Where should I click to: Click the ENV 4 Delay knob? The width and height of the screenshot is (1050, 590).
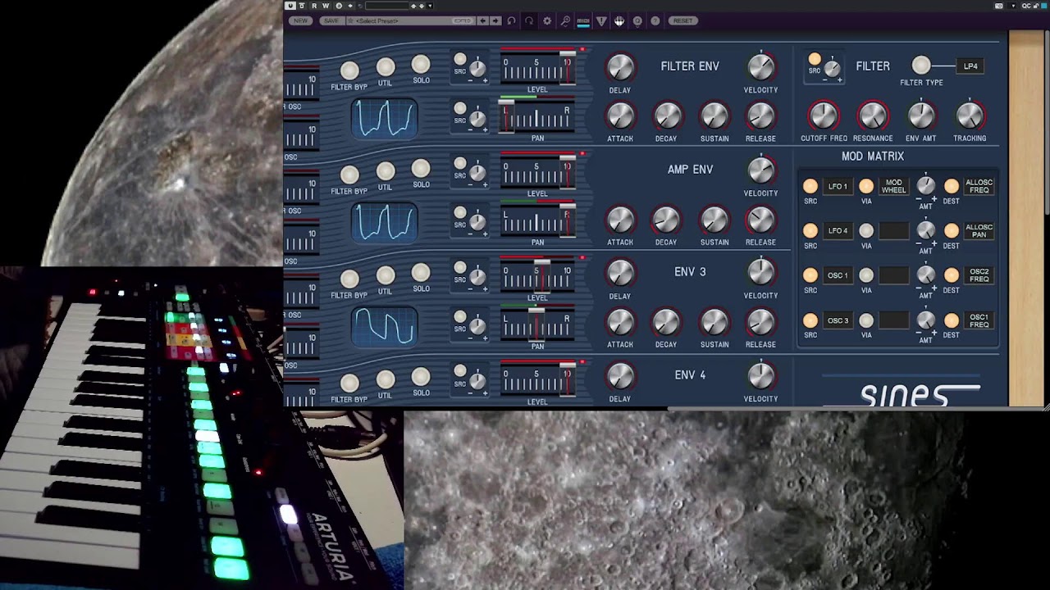620,376
